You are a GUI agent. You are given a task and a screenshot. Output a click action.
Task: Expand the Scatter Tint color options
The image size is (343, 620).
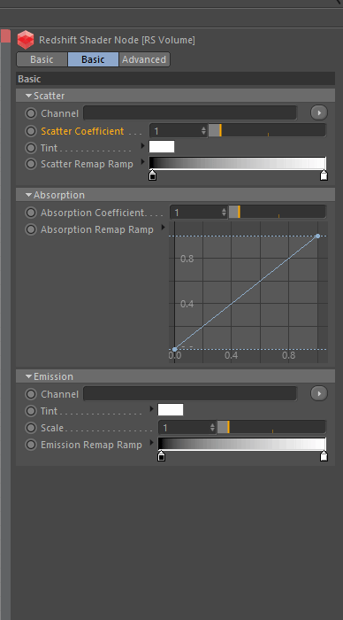[x=143, y=146]
